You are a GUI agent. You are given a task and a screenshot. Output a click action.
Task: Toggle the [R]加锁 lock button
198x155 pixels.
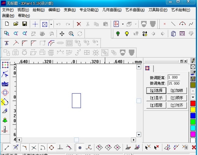177,90
